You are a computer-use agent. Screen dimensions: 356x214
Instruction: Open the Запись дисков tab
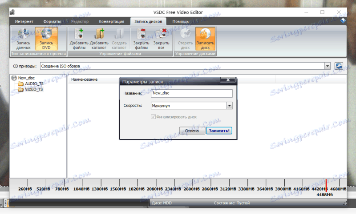148,21
